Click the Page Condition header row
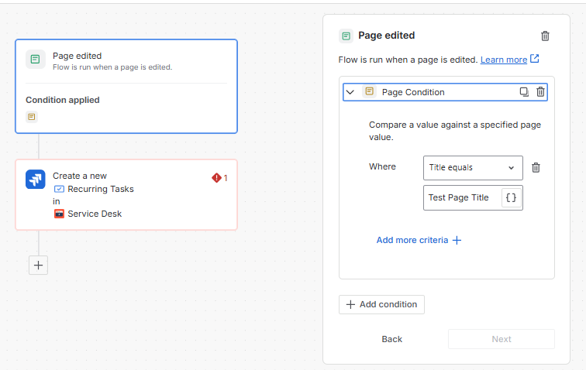This screenshot has height=370, width=586. [445, 92]
